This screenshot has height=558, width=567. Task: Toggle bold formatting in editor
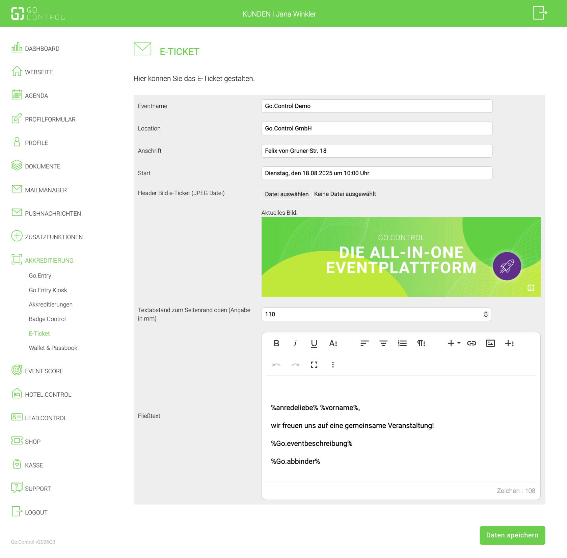pyautogui.click(x=276, y=343)
